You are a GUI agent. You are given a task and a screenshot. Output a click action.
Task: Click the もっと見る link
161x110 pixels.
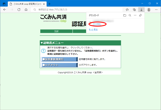pyautogui.click(x=93, y=30)
